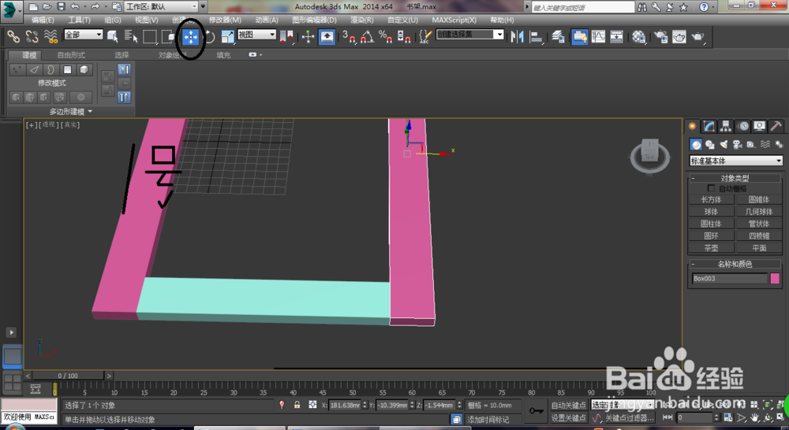789x430 pixels.
Task: Collapse the 名称和颜色 rollout
Action: pos(735,264)
